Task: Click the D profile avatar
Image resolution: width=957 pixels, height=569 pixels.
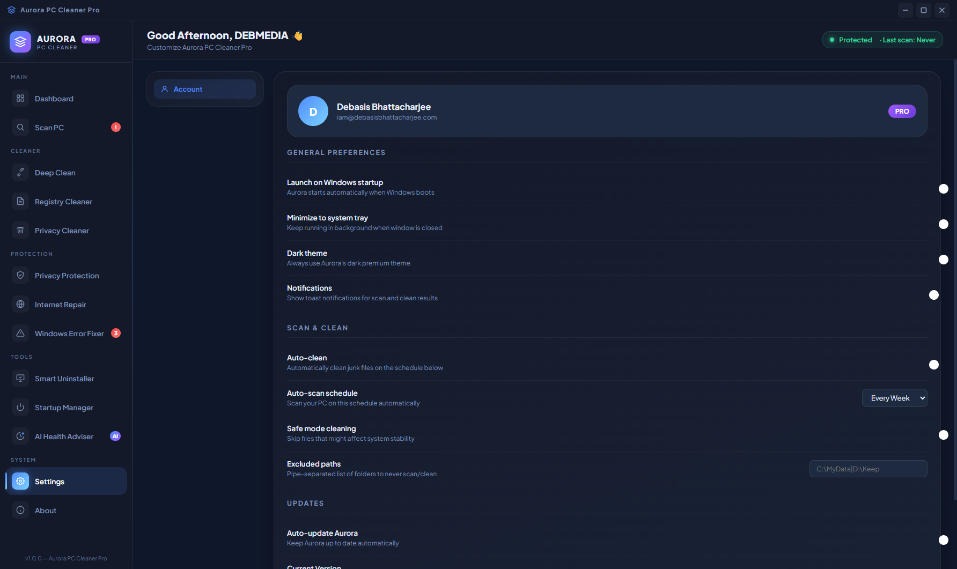Action: pyautogui.click(x=313, y=111)
